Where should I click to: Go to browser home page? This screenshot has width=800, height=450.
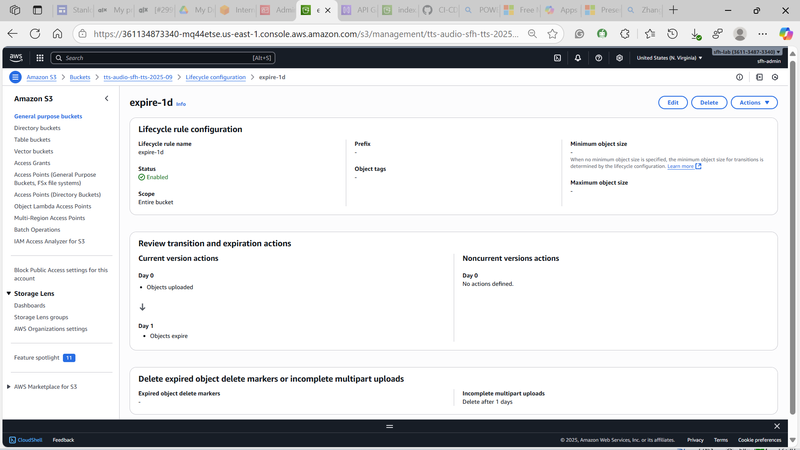[57, 34]
